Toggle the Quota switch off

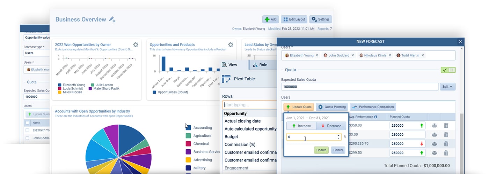(448, 70)
